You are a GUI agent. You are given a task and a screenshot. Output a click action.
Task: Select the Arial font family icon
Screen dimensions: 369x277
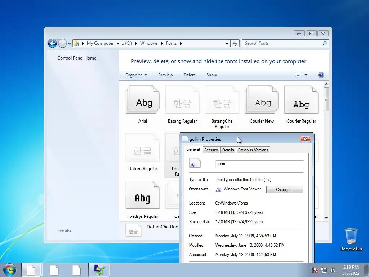pyautogui.click(x=143, y=100)
